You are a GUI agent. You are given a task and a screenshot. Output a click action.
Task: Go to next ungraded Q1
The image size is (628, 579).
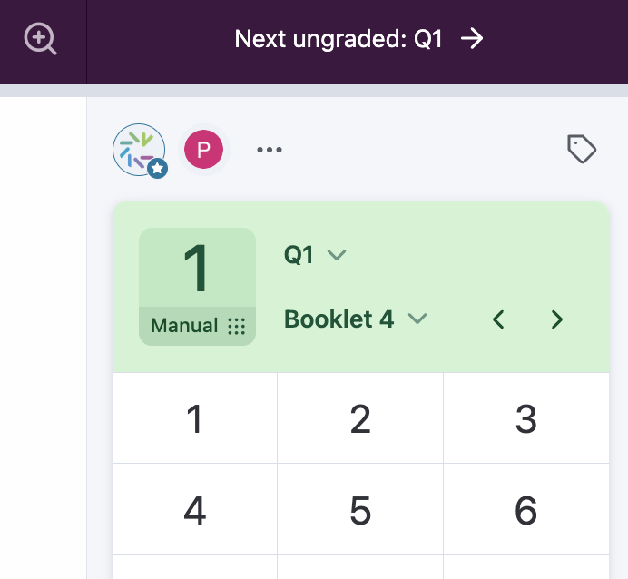(x=338, y=39)
